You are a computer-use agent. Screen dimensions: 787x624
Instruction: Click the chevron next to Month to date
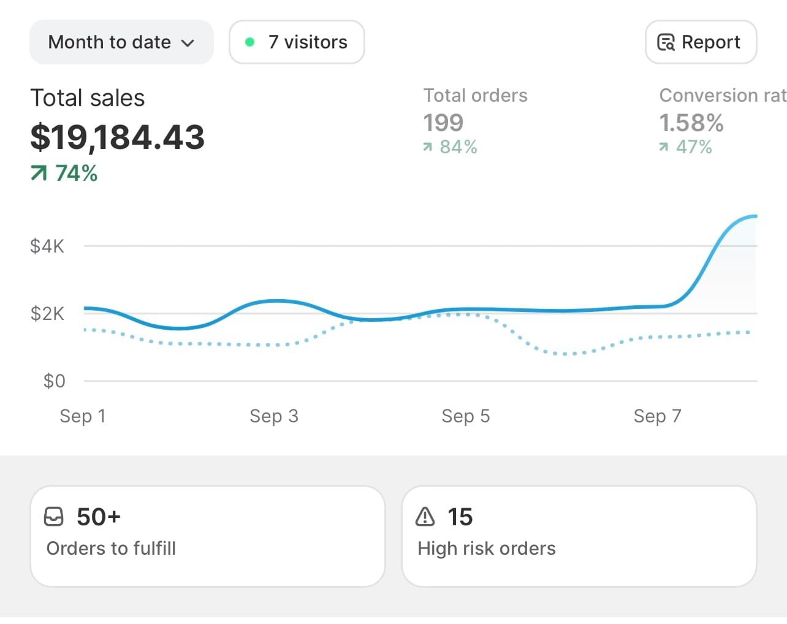(x=188, y=43)
